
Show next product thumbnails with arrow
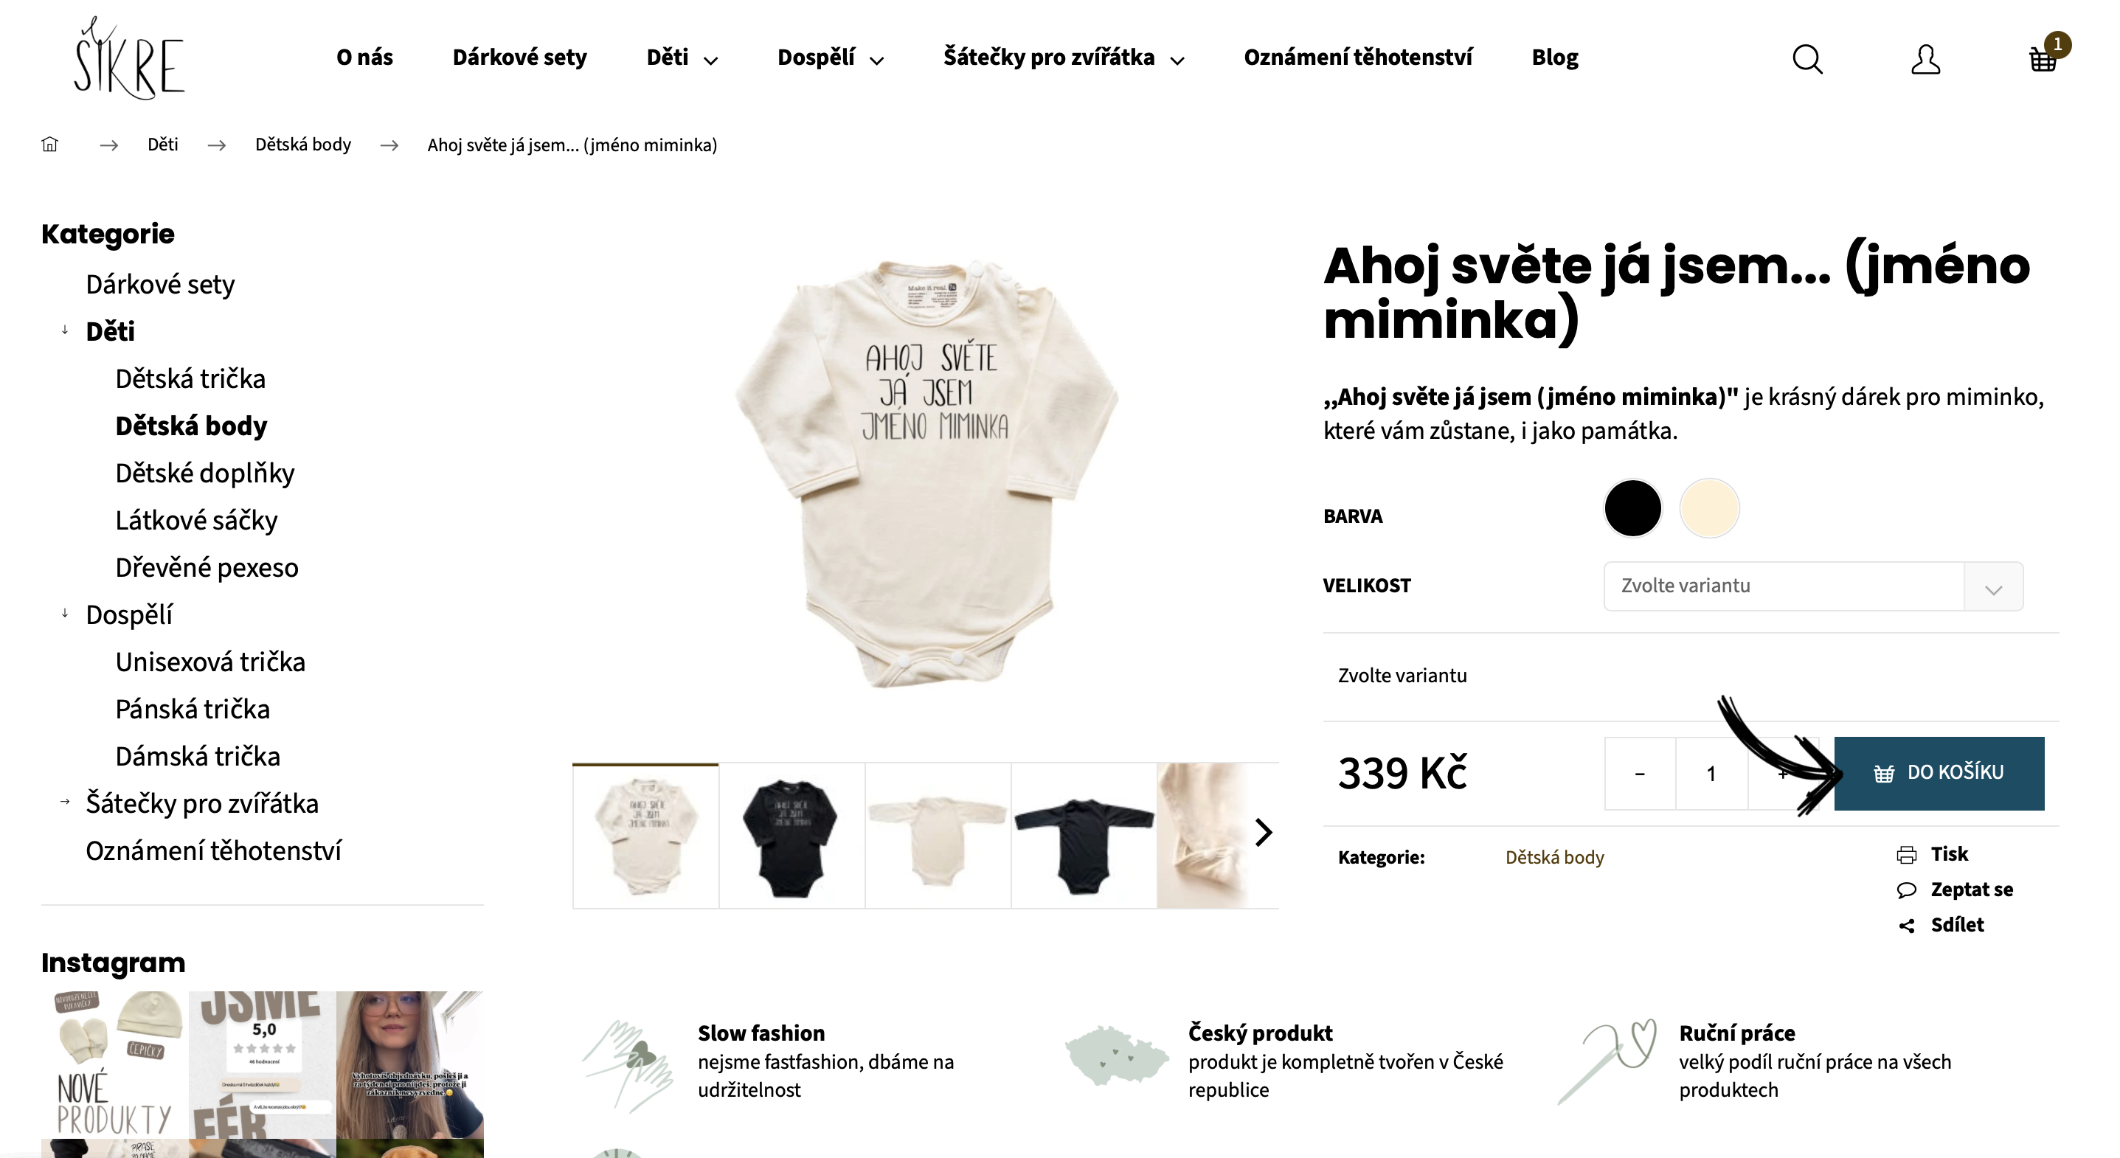point(1264,832)
